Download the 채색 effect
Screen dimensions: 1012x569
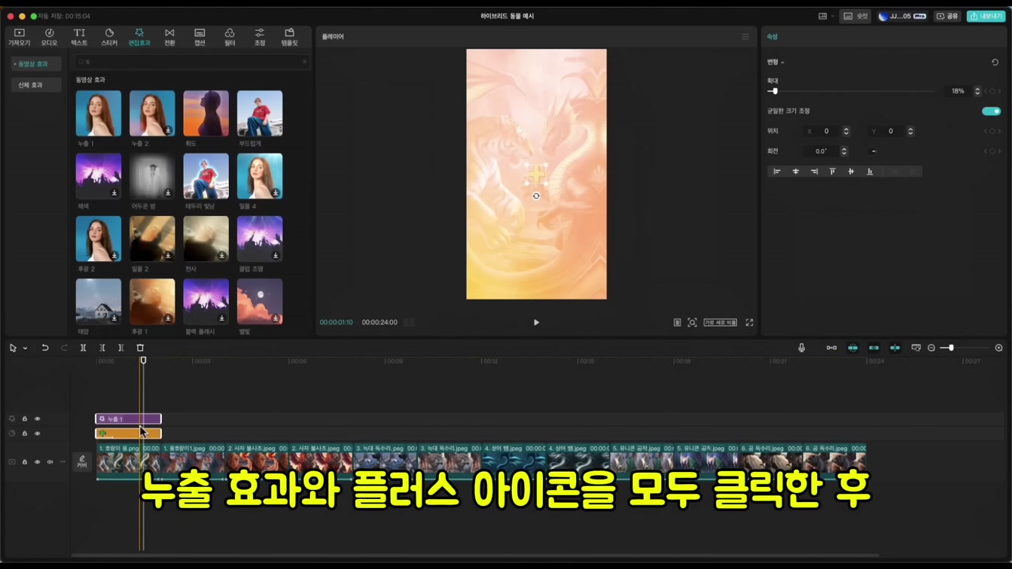tap(114, 193)
